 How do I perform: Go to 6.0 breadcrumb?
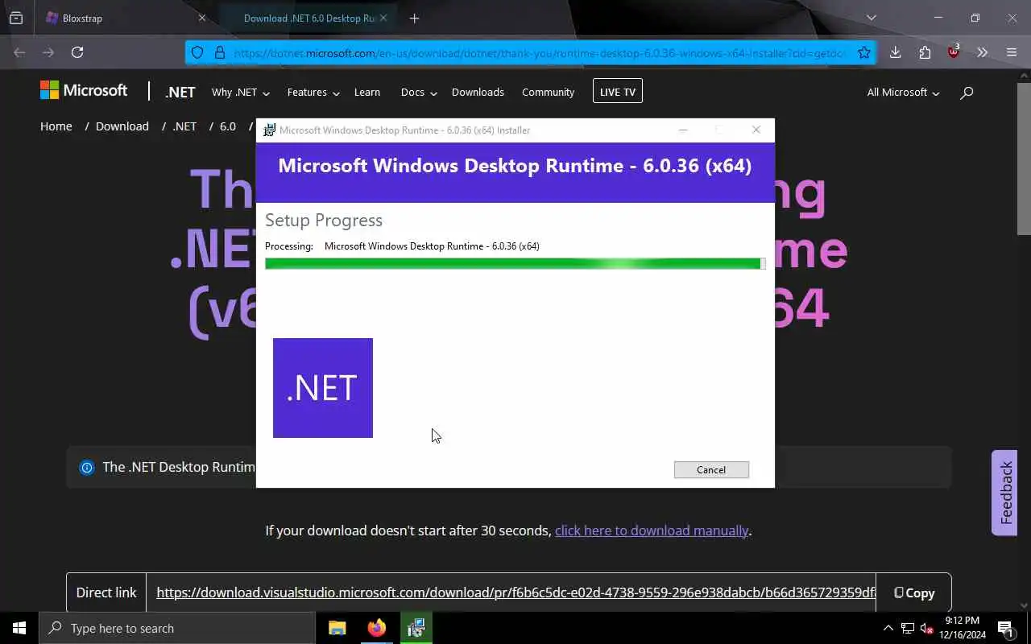228,126
